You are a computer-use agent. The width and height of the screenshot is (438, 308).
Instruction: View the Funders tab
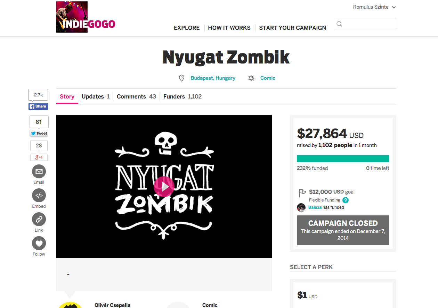click(182, 96)
